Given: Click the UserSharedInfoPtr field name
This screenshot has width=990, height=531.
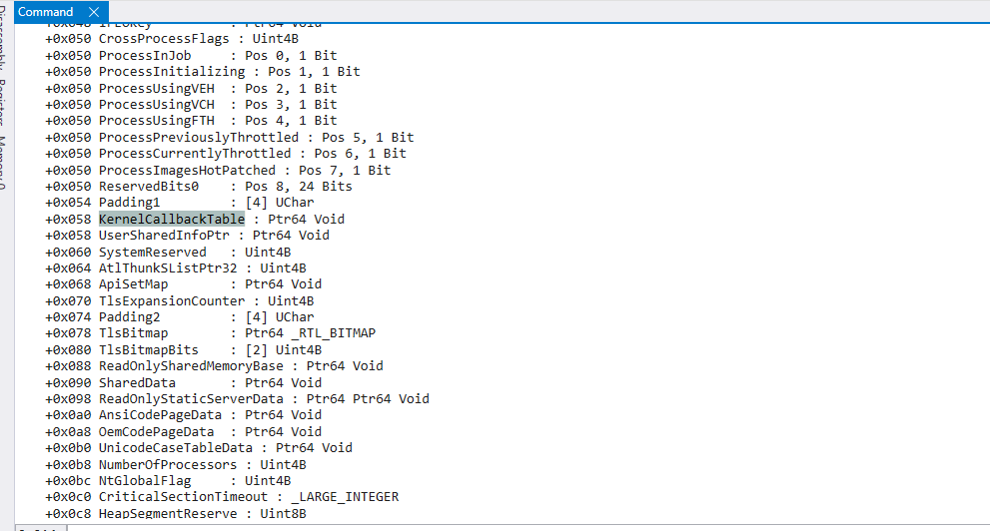Looking at the screenshot, I should click(x=163, y=236).
